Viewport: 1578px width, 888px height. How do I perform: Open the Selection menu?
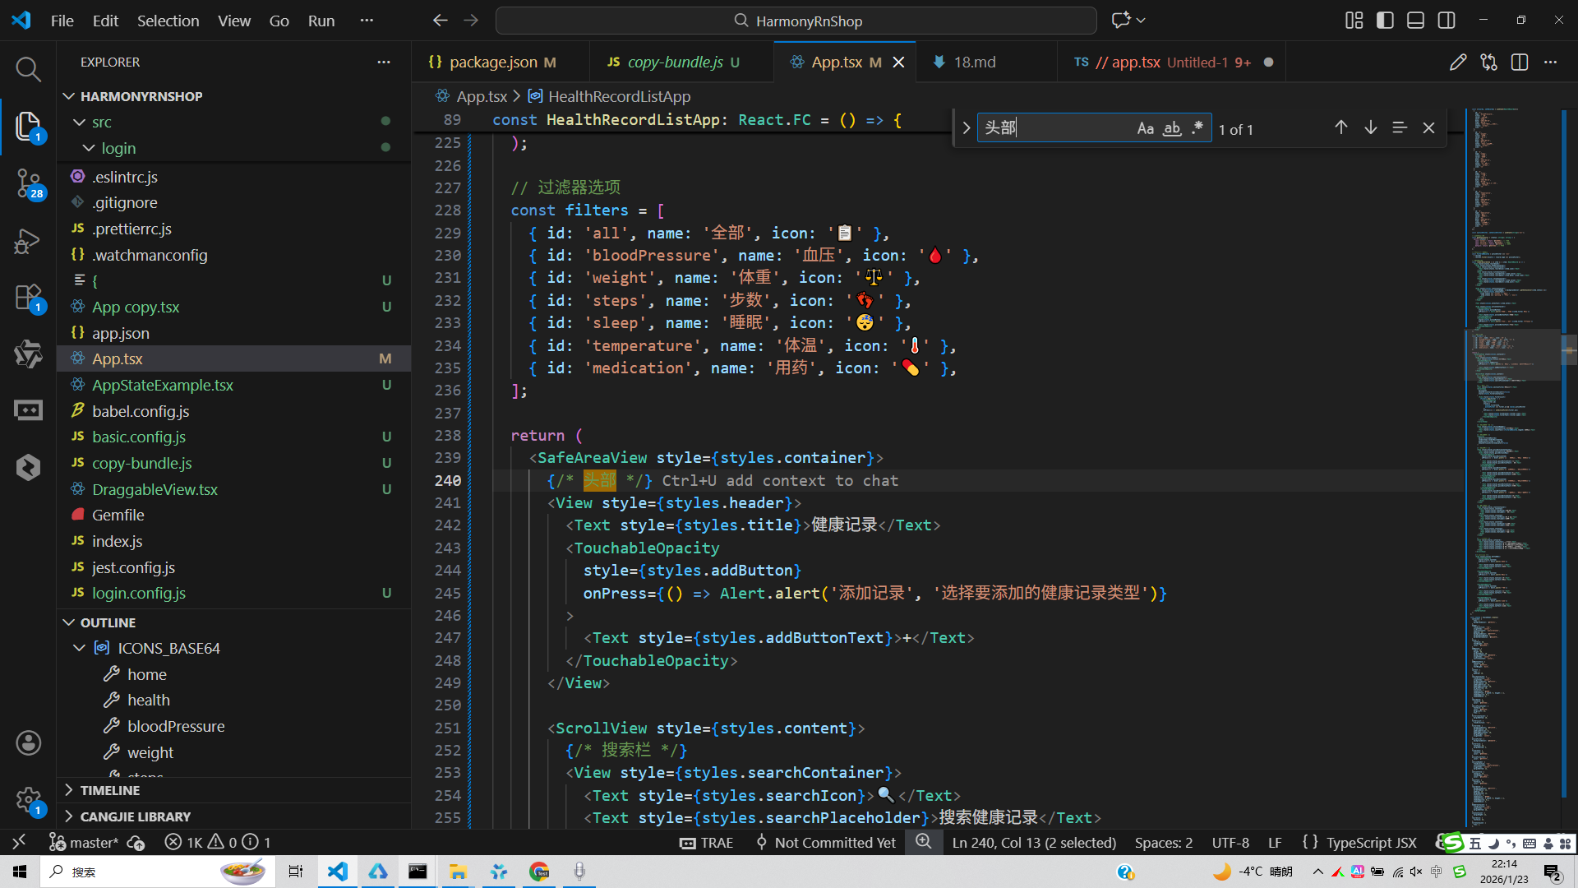pyautogui.click(x=168, y=21)
